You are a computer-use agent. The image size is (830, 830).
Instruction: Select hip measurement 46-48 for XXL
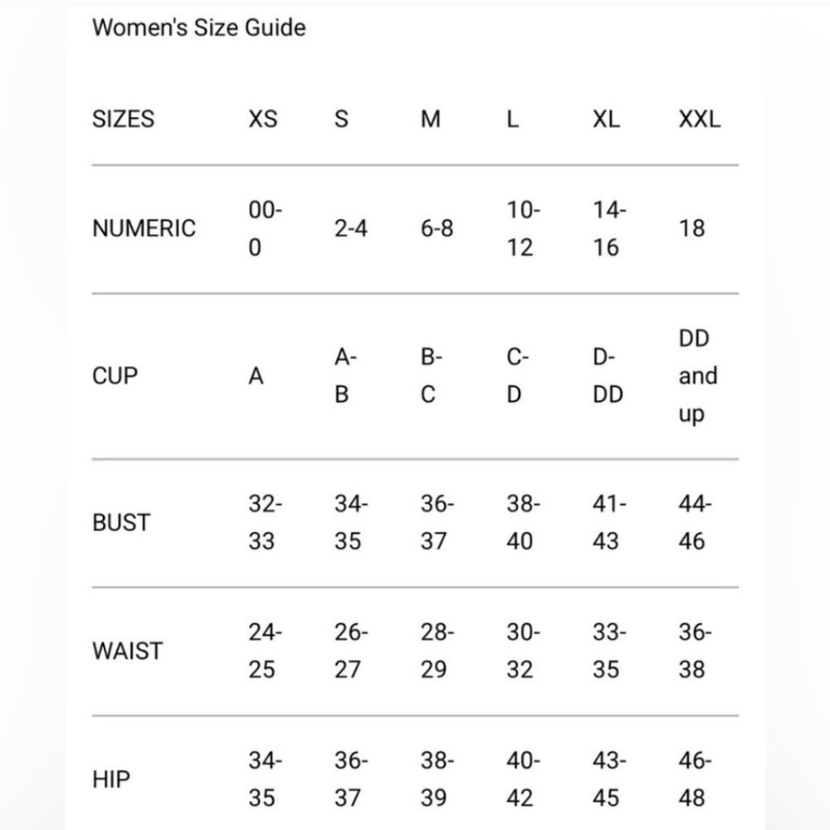click(695, 780)
